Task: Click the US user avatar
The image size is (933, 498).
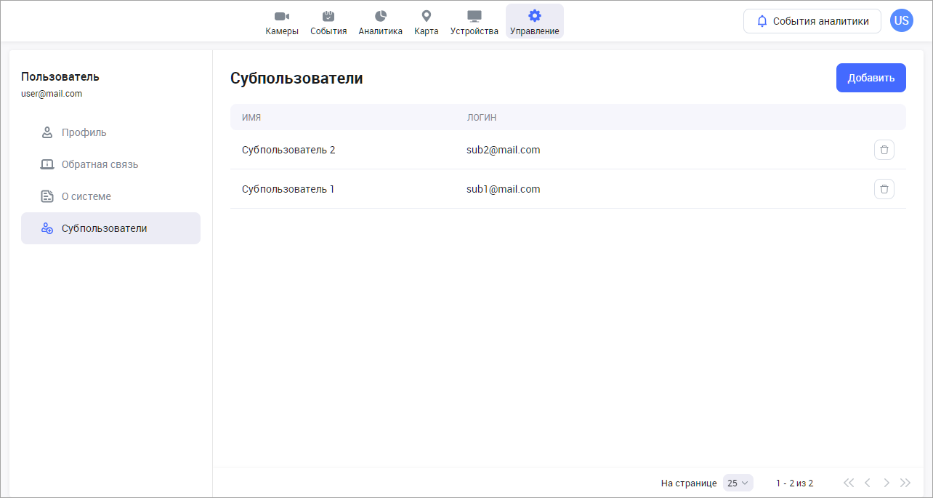Action: [x=901, y=21]
